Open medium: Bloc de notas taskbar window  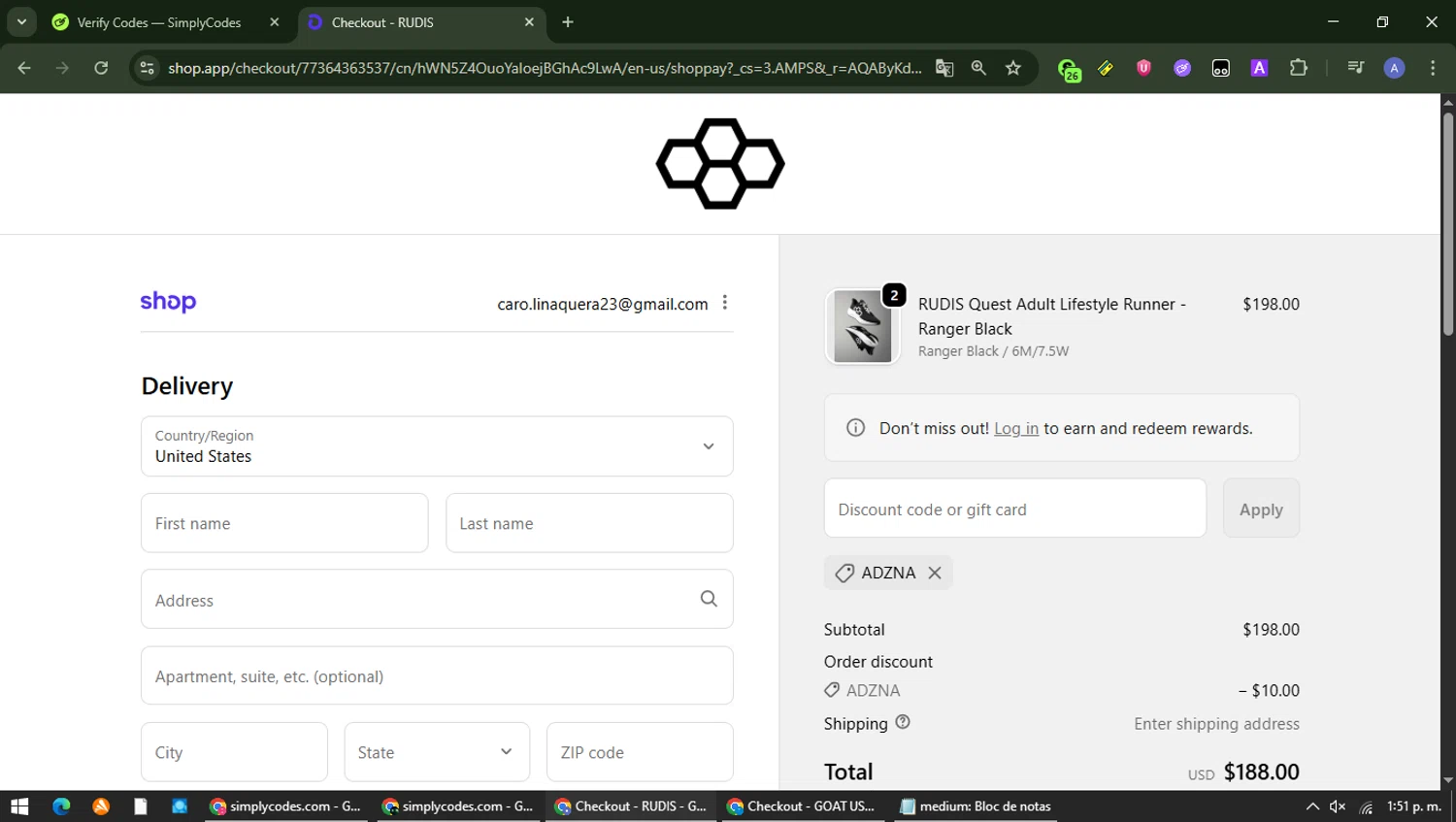point(975,806)
